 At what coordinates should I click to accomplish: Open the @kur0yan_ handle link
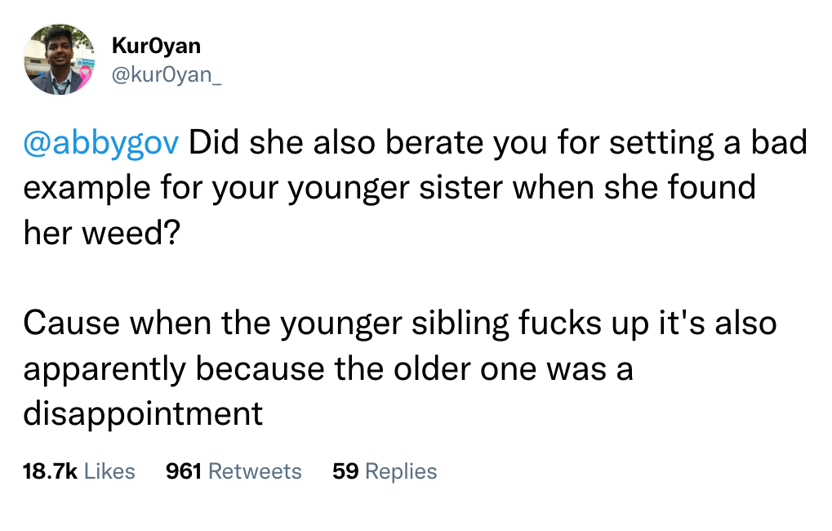(166, 75)
